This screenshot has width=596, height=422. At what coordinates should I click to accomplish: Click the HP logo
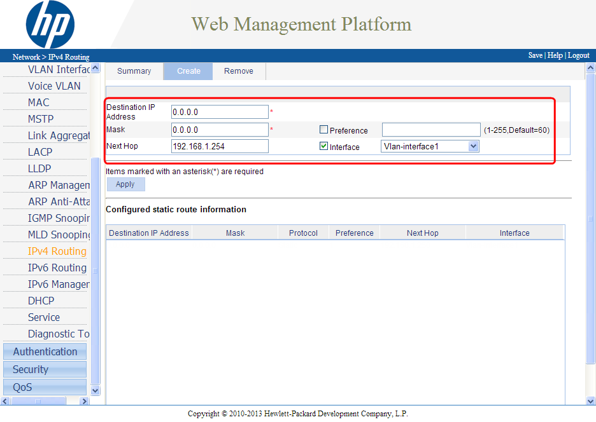pyautogui.click(x=50, y=25)
